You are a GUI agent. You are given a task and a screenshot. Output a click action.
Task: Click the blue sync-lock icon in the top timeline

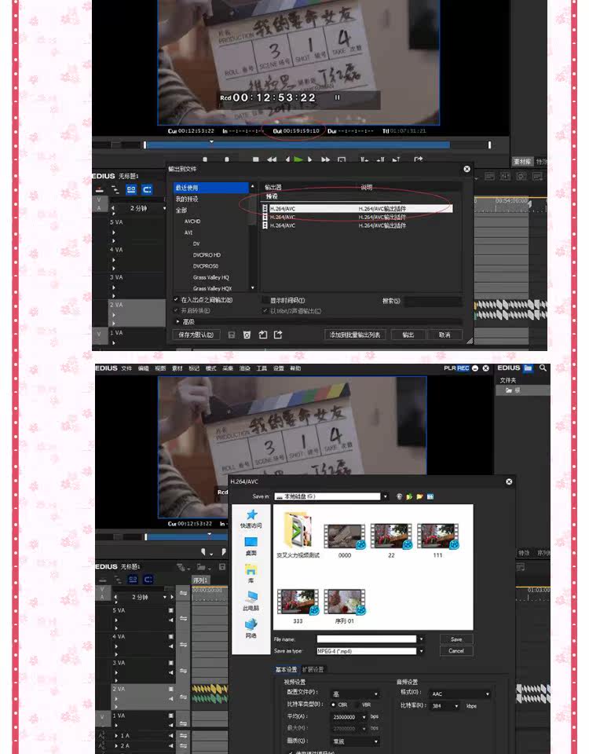coord(131,189)
